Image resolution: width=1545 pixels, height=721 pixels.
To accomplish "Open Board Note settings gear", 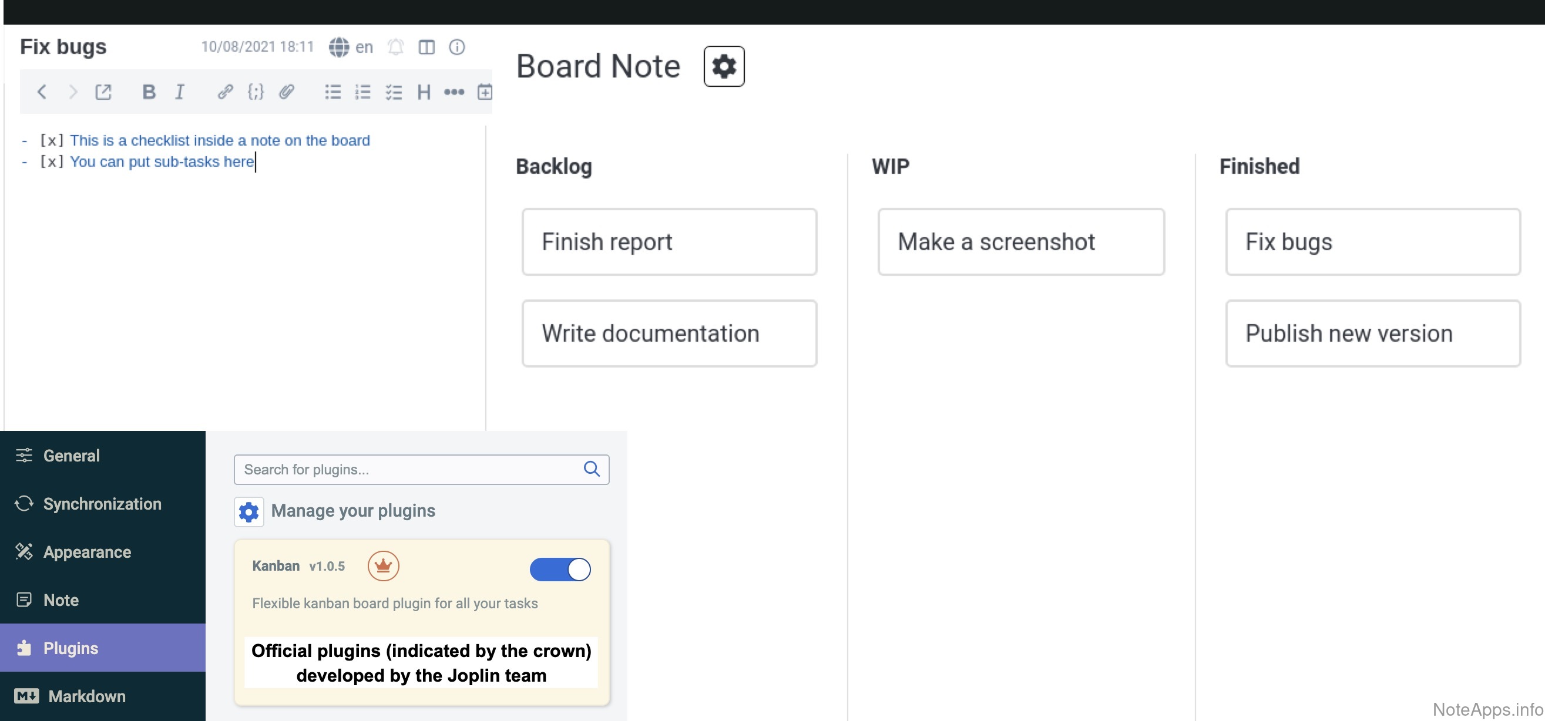I will point(723,66).
